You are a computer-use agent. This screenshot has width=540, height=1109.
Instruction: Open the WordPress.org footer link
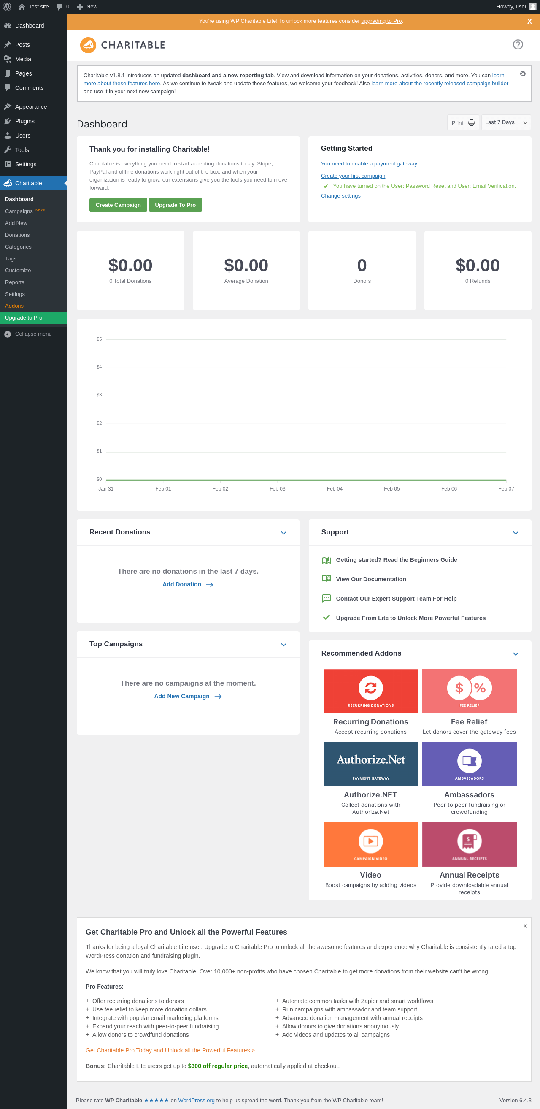[196, 1100]
